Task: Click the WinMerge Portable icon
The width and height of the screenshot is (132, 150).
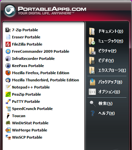Action: point(8,130)
